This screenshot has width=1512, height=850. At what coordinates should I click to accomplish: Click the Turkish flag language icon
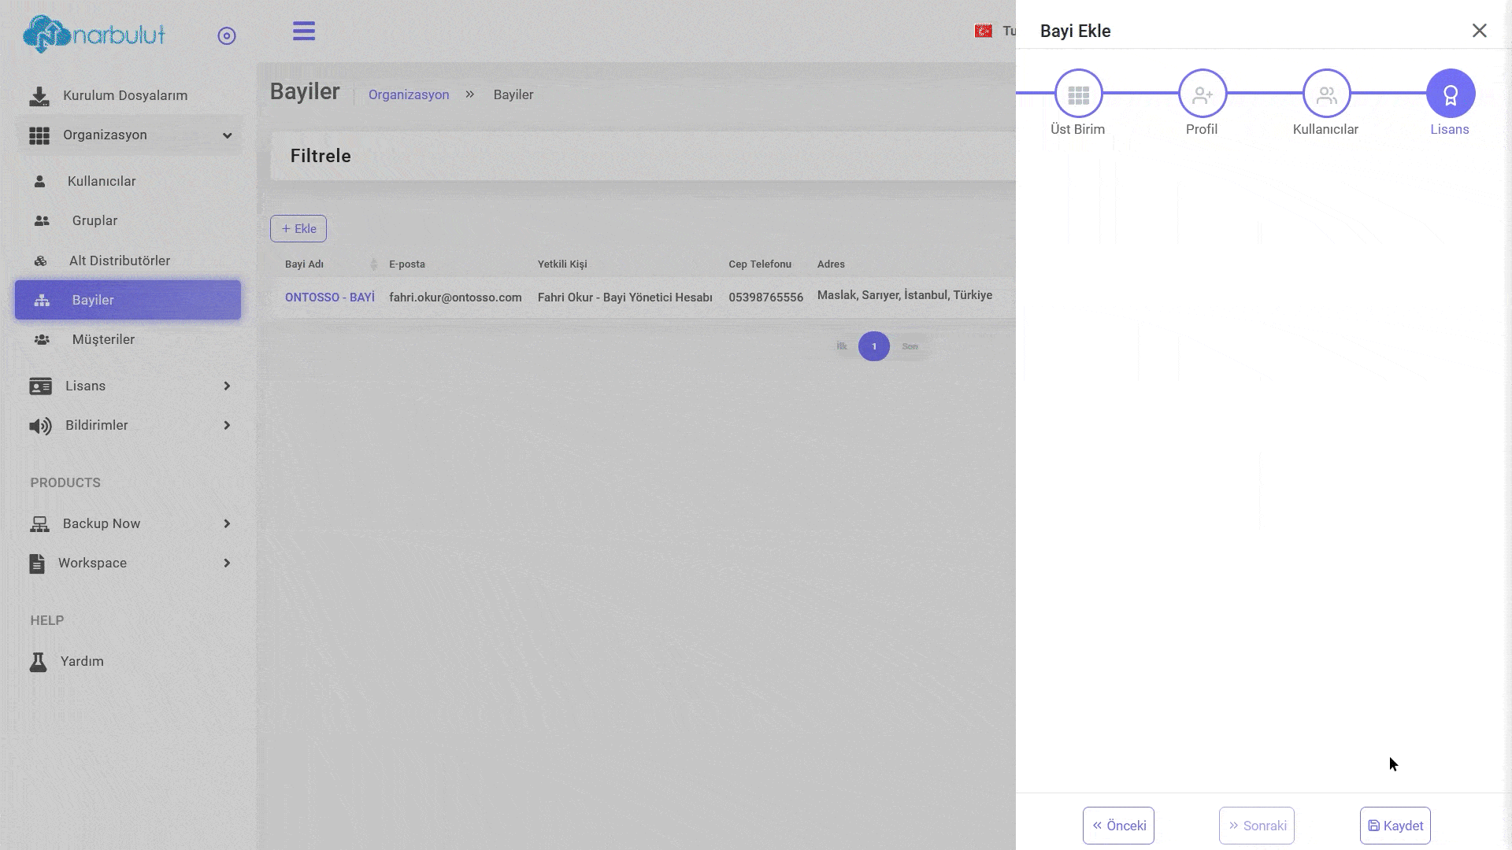click(984, 31)
